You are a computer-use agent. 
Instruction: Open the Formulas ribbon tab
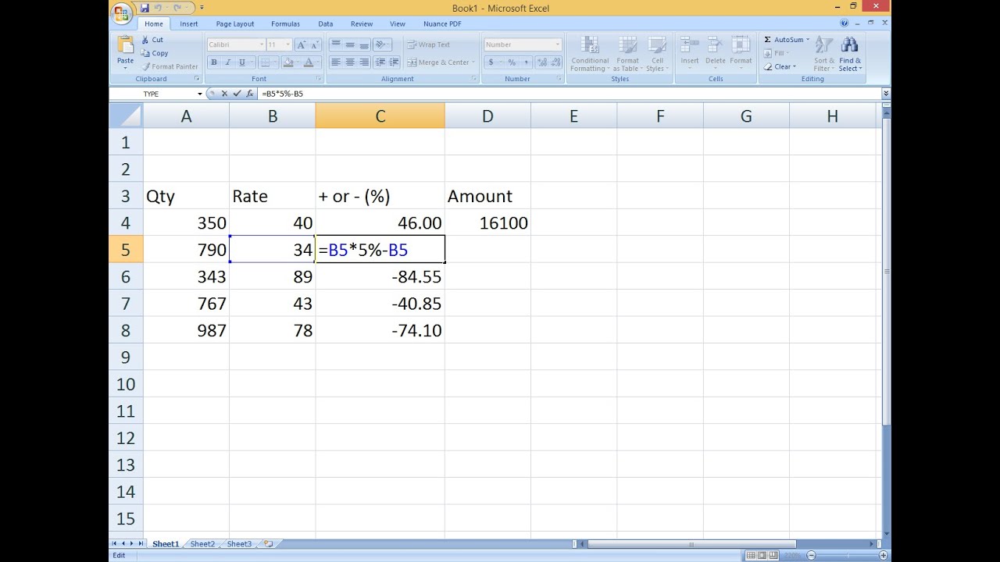pyautogui.click(x=285, y=24)
